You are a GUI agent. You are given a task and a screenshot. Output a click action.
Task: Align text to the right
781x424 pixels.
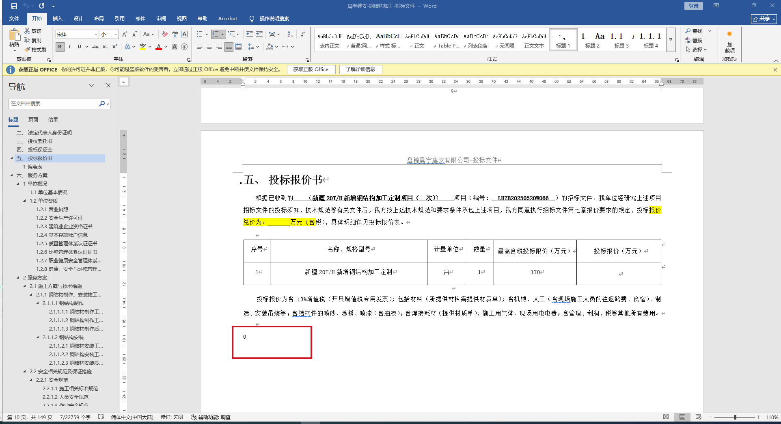[219, 47]
